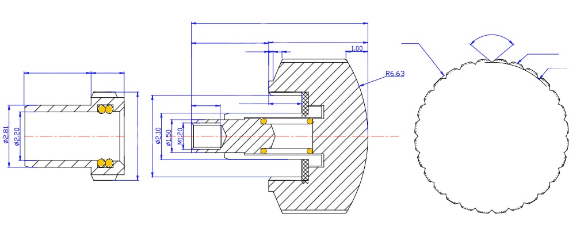Click the lower cross-hatched gasket in knob section
584x248 pixels.
306,171
